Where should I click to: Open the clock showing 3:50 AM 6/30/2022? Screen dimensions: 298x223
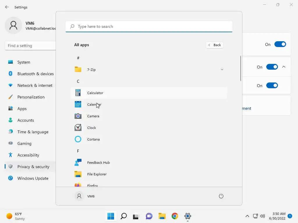tap(277, 216)
